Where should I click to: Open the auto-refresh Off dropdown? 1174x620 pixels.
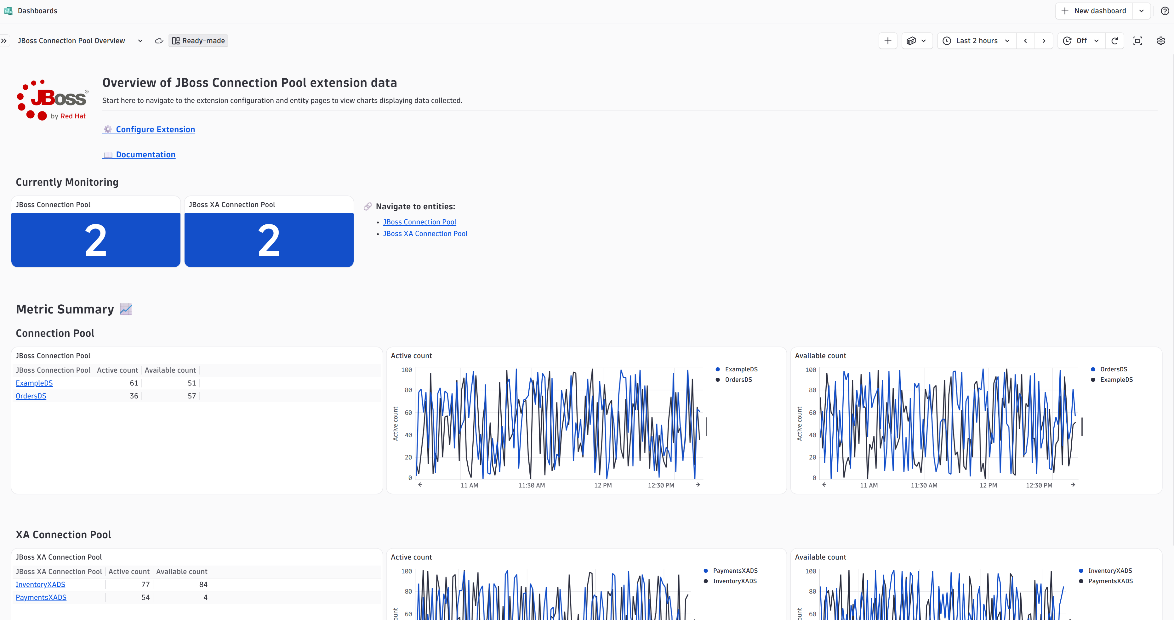[x=1081, y=41]
